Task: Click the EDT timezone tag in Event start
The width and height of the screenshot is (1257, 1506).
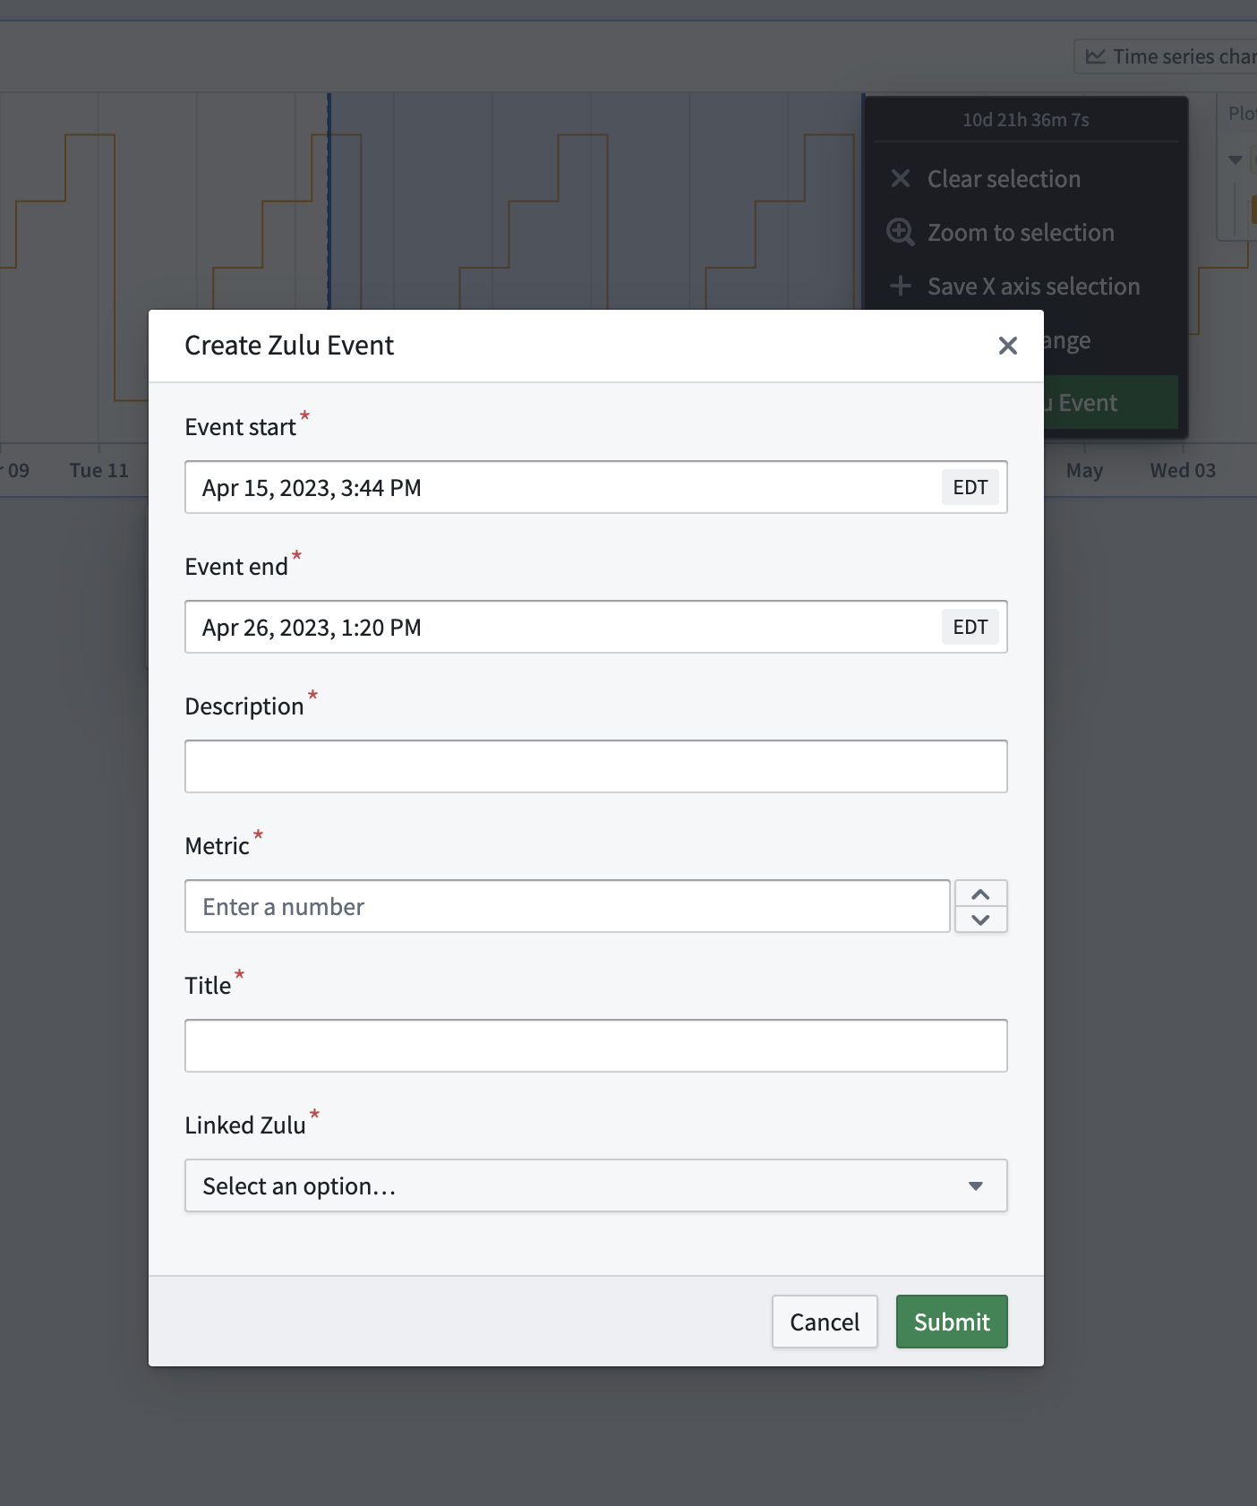Action: pyautogui.click(x=970, y=487)
